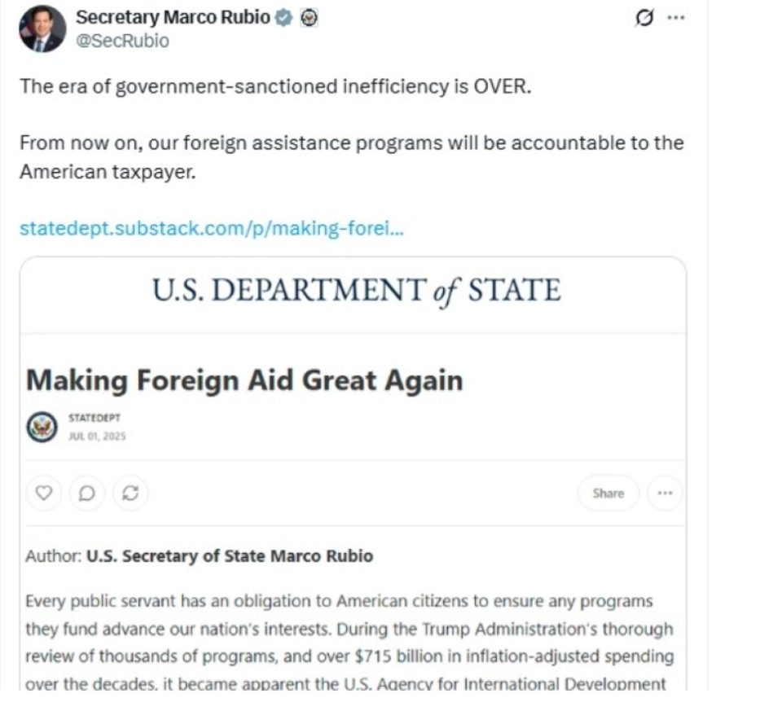This screenshot has height=702, width=782.
Task: Click the comment speech bubble icon
Action: coord(87,493)
